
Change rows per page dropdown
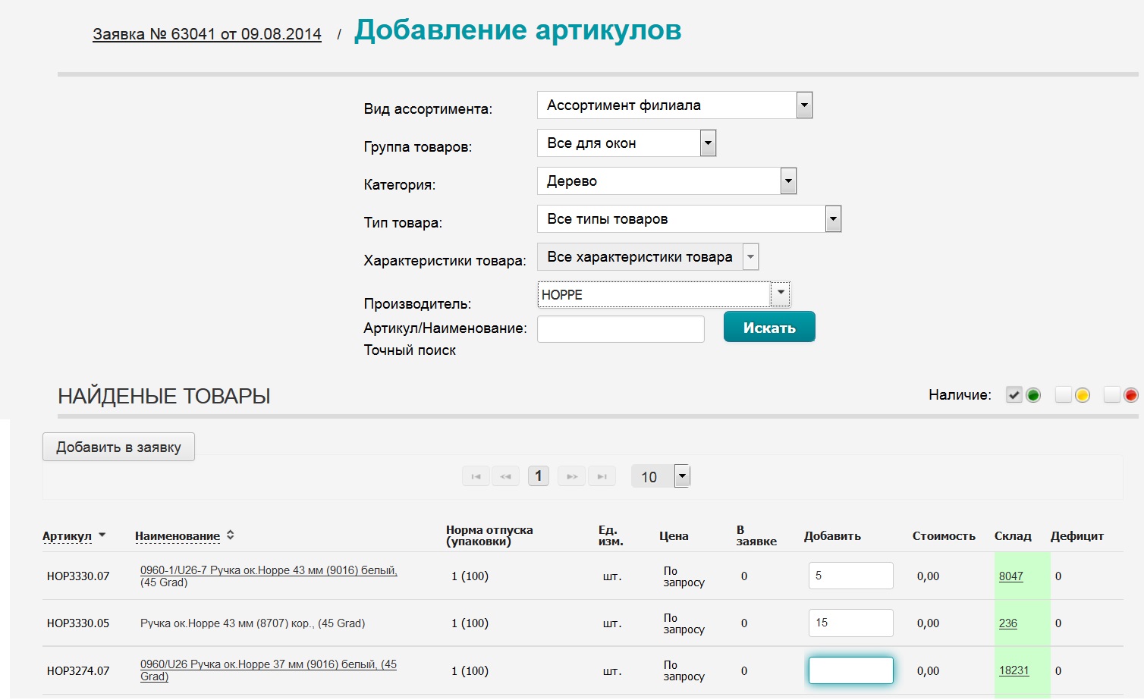coord(682,476)
